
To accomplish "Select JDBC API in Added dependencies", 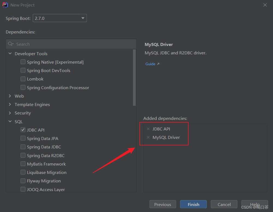I will tap(161, 129).
